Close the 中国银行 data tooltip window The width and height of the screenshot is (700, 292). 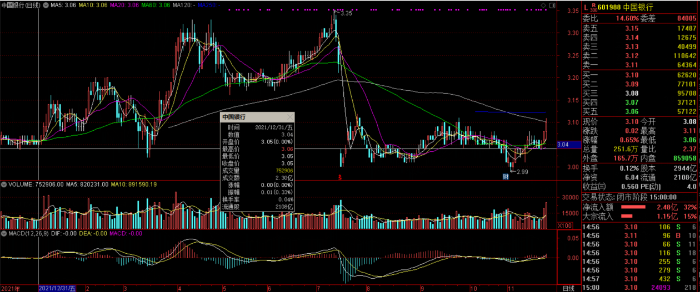coord(289,117)
